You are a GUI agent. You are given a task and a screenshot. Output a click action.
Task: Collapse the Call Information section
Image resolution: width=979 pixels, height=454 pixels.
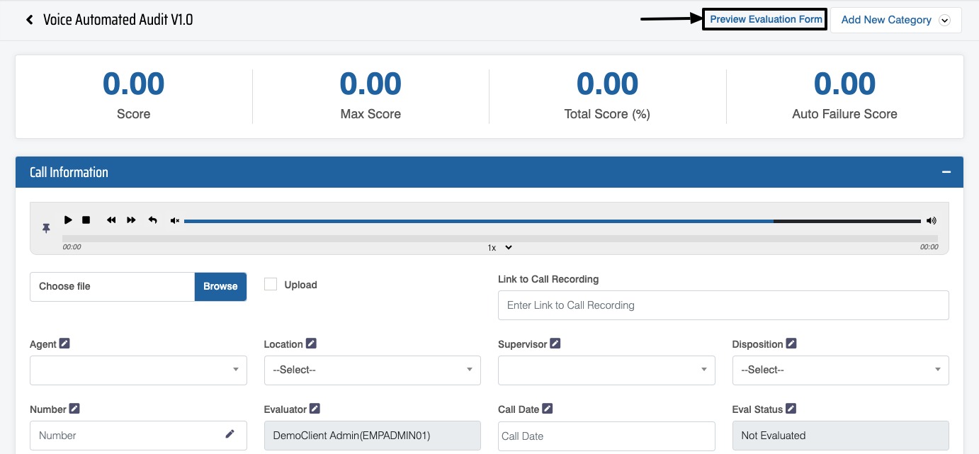[x=946, y=172]
